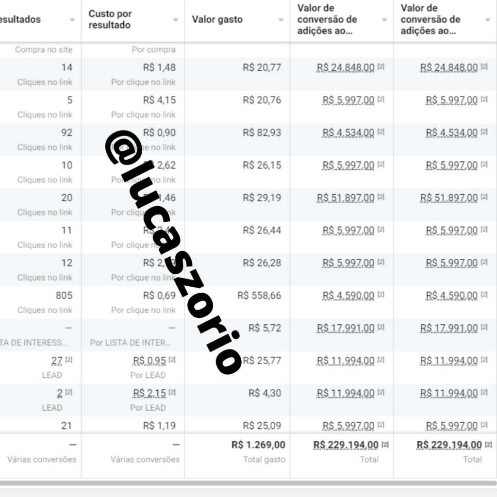
Task: Open the R$ 51.897,00 value in fourth column
Action: [x=346, y=198]
